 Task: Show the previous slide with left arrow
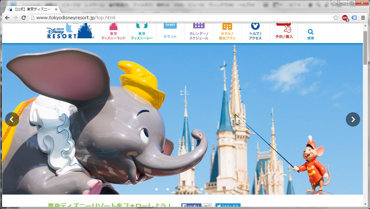pyautogui.click(x=11, y=119)
